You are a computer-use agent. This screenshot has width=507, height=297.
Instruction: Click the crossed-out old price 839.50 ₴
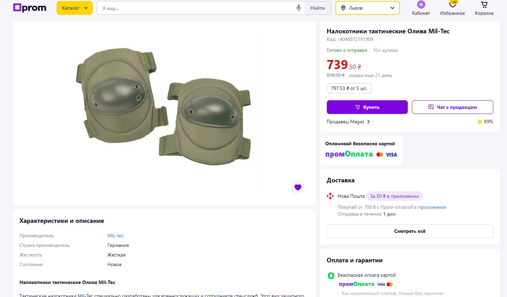[x=335, y=75]
